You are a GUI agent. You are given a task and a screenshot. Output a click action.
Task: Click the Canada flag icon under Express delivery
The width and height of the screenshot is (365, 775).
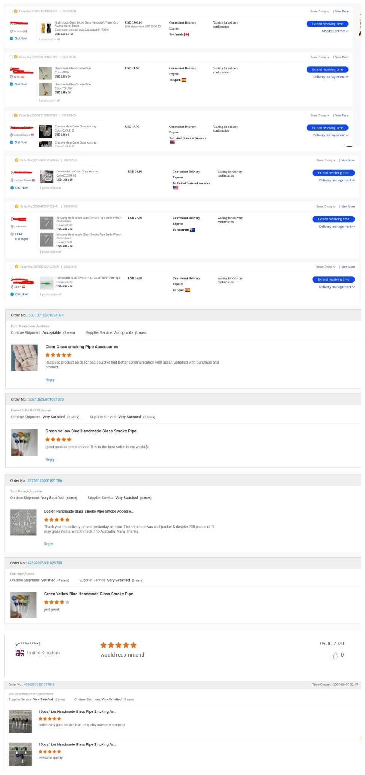click(x=186, y=34)
